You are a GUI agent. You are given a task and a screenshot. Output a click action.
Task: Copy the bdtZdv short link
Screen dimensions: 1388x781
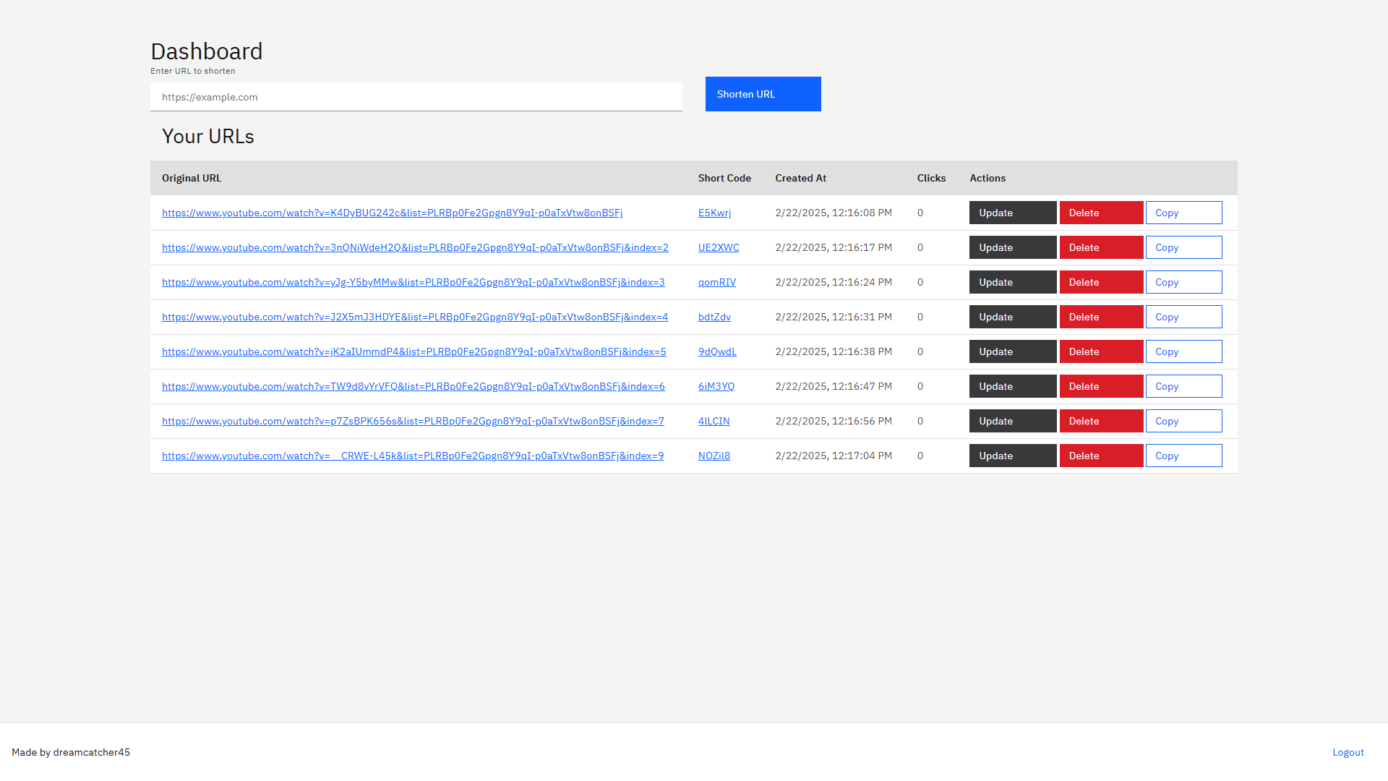point(1184,317)
